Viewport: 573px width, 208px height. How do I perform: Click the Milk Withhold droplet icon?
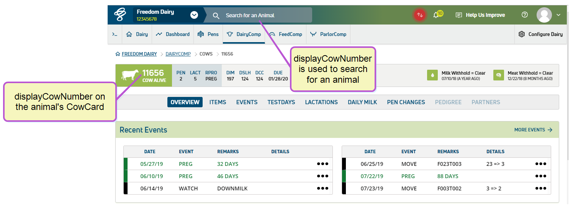(x=432, y=75)
